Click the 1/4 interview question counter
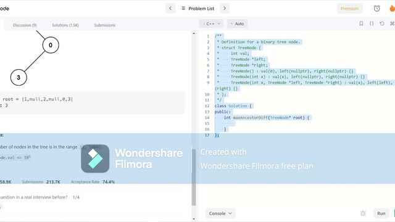This screenshot has height=222, width=395. 76,197
